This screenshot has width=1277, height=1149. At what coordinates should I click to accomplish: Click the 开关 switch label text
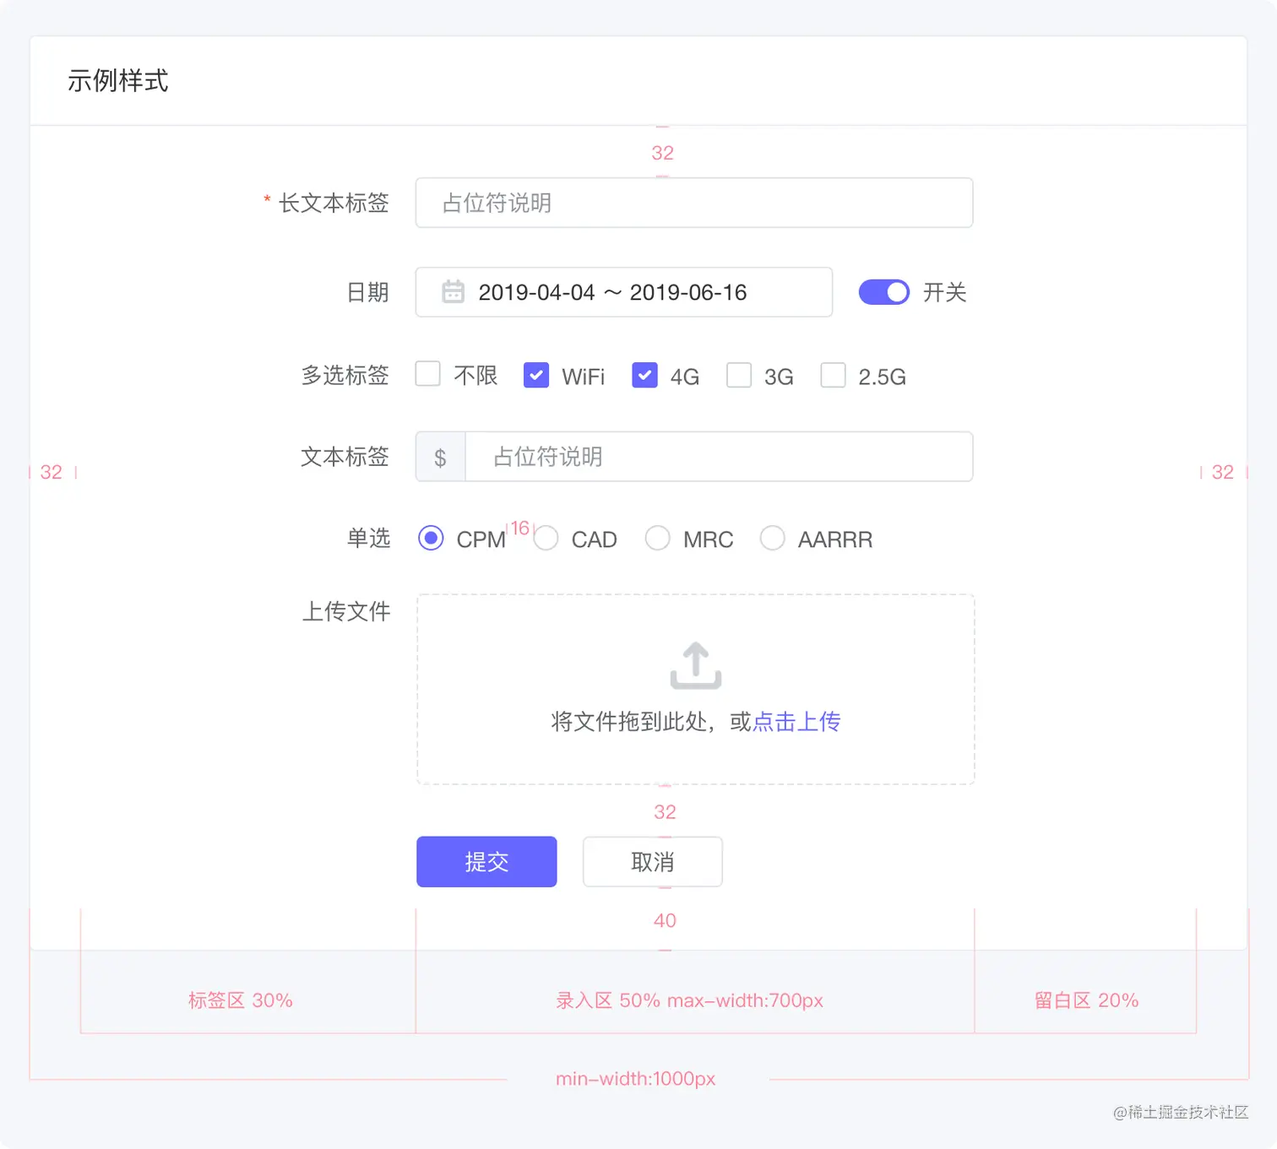coord(944,292)
